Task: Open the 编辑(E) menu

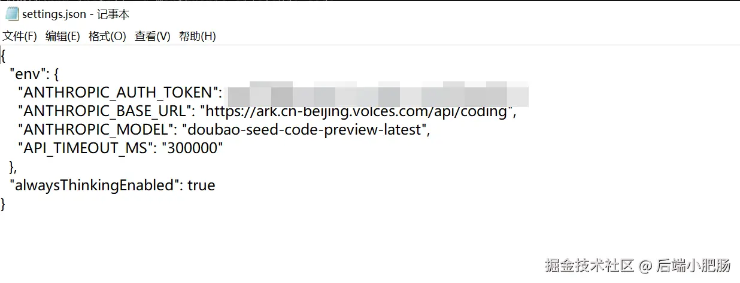Action: pyautogui.click(x=63, y=36)
